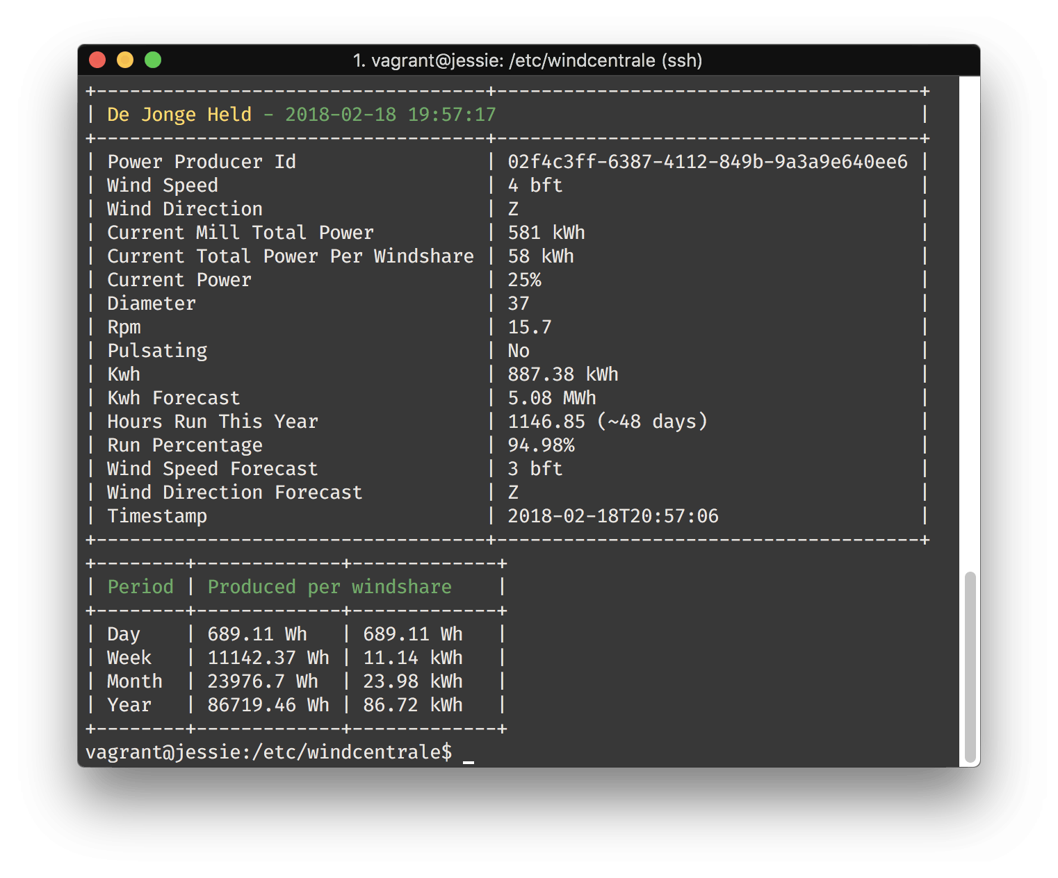This screenshot has height=878, width=1058.
Task: Click the '86719.46 Wh' yearly value
Action: point(268,705)
